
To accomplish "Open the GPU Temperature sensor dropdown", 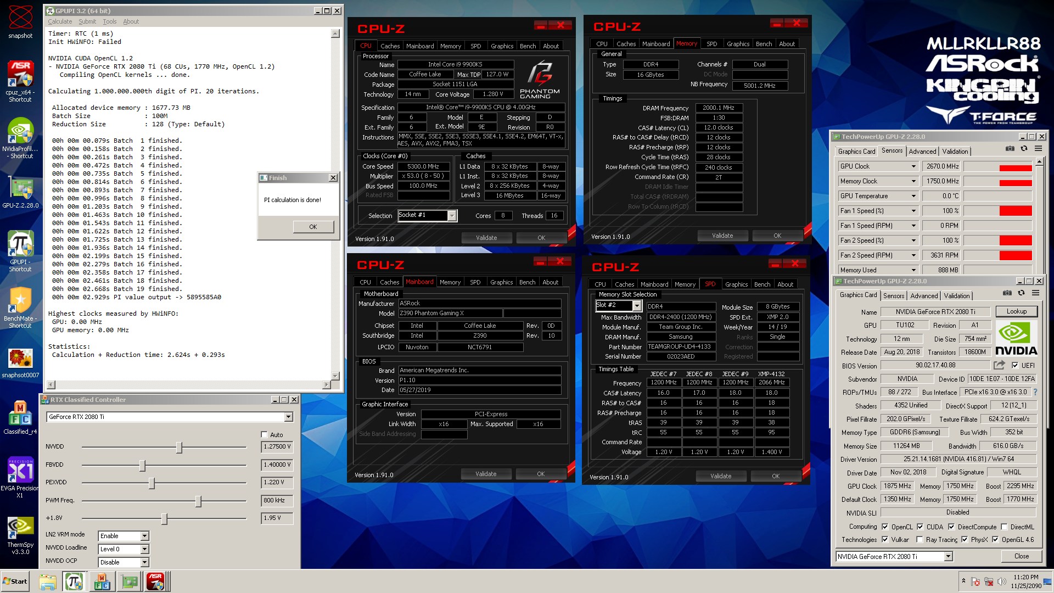I will coord(913,196).
